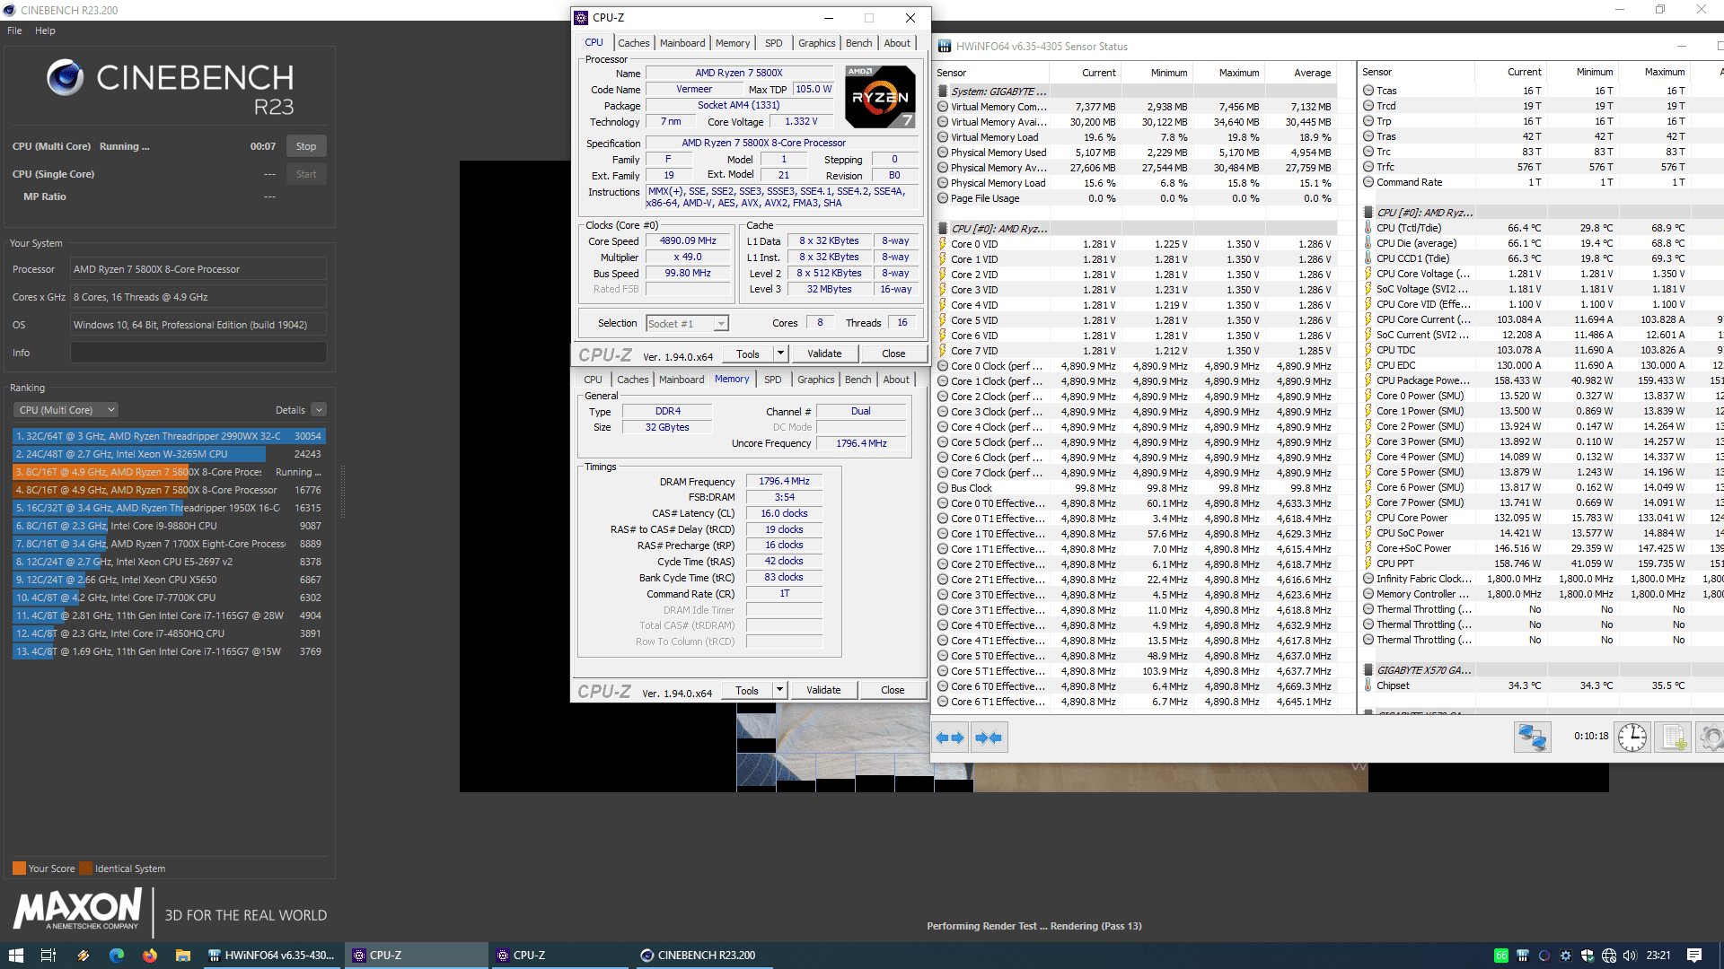Click Identical System legend swatch
Image resolution: width=1724 pixels, height=969 pixels.
(85, 869)
